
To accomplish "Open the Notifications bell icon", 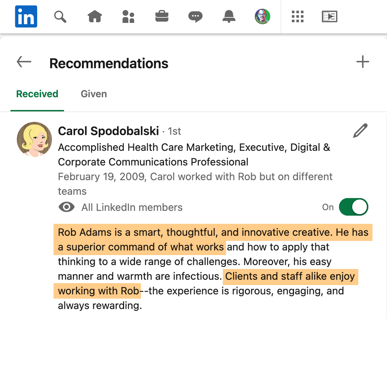I will (x=229, y=16).
